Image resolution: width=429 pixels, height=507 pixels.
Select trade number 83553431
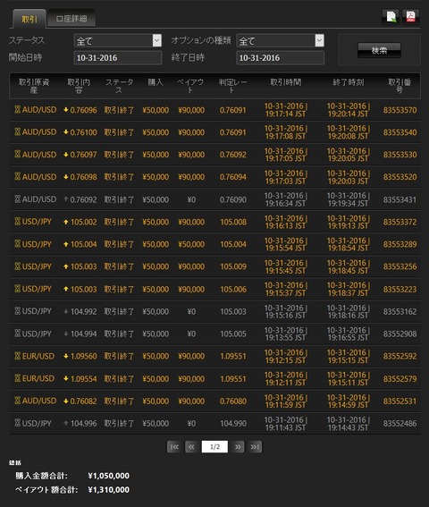point(400,199)
